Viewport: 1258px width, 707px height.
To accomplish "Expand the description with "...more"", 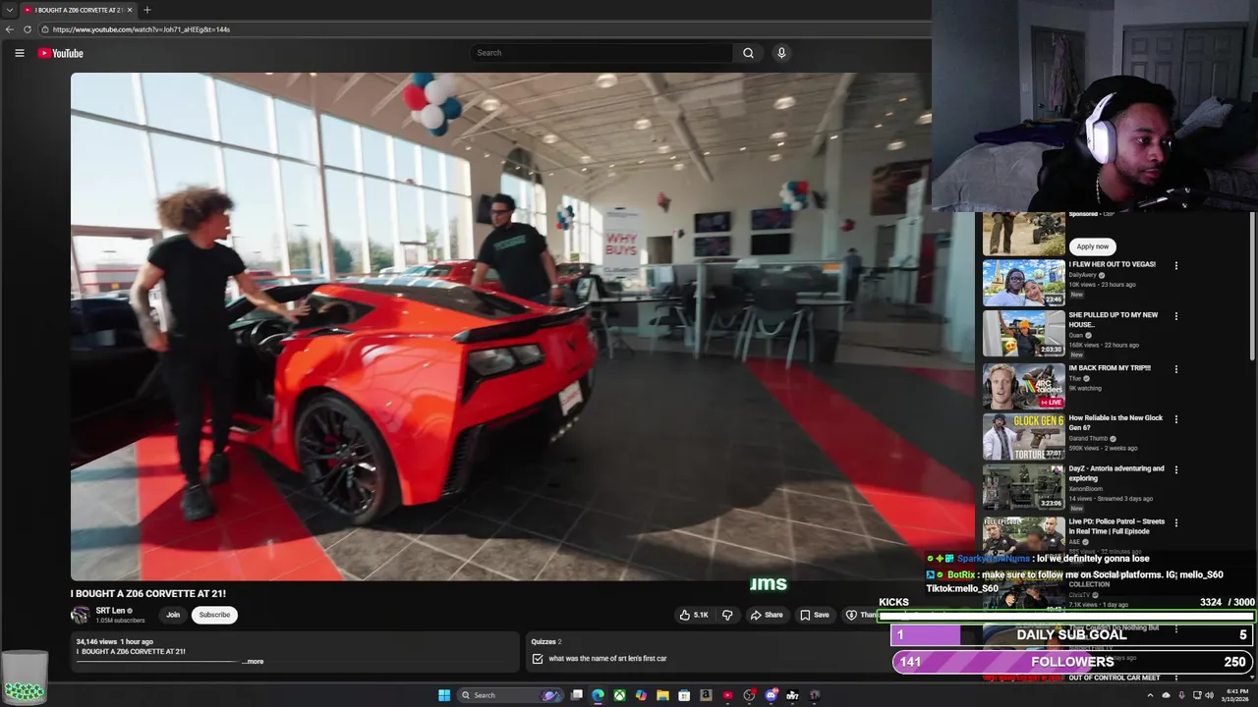I will pos(254,661).
